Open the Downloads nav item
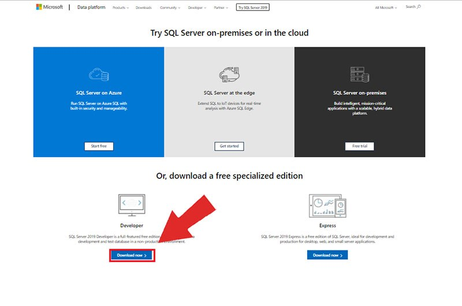 tap(144, 8)
